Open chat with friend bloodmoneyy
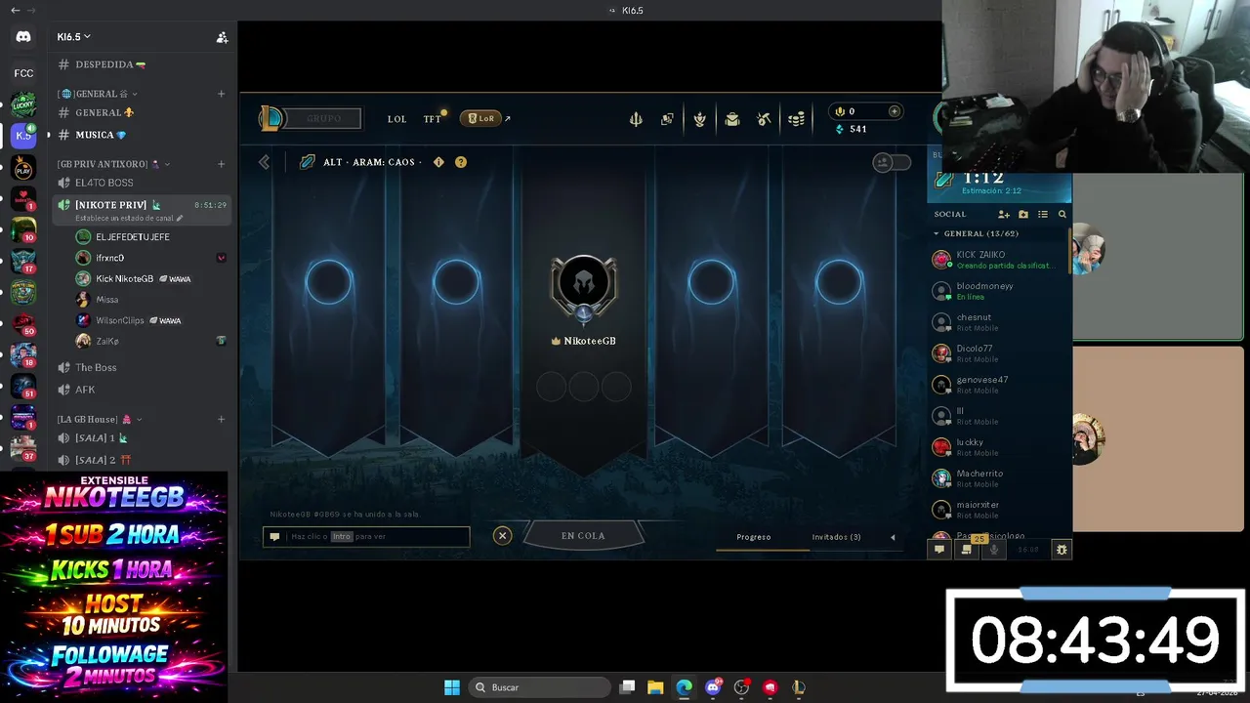The height and width of the screenshot is (703, 1250). coord(998,291)
